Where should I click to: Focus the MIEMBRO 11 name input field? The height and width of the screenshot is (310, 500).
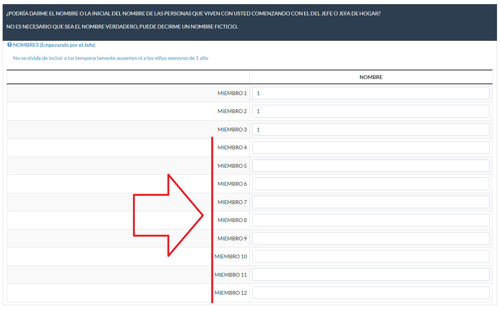point(370,275)
